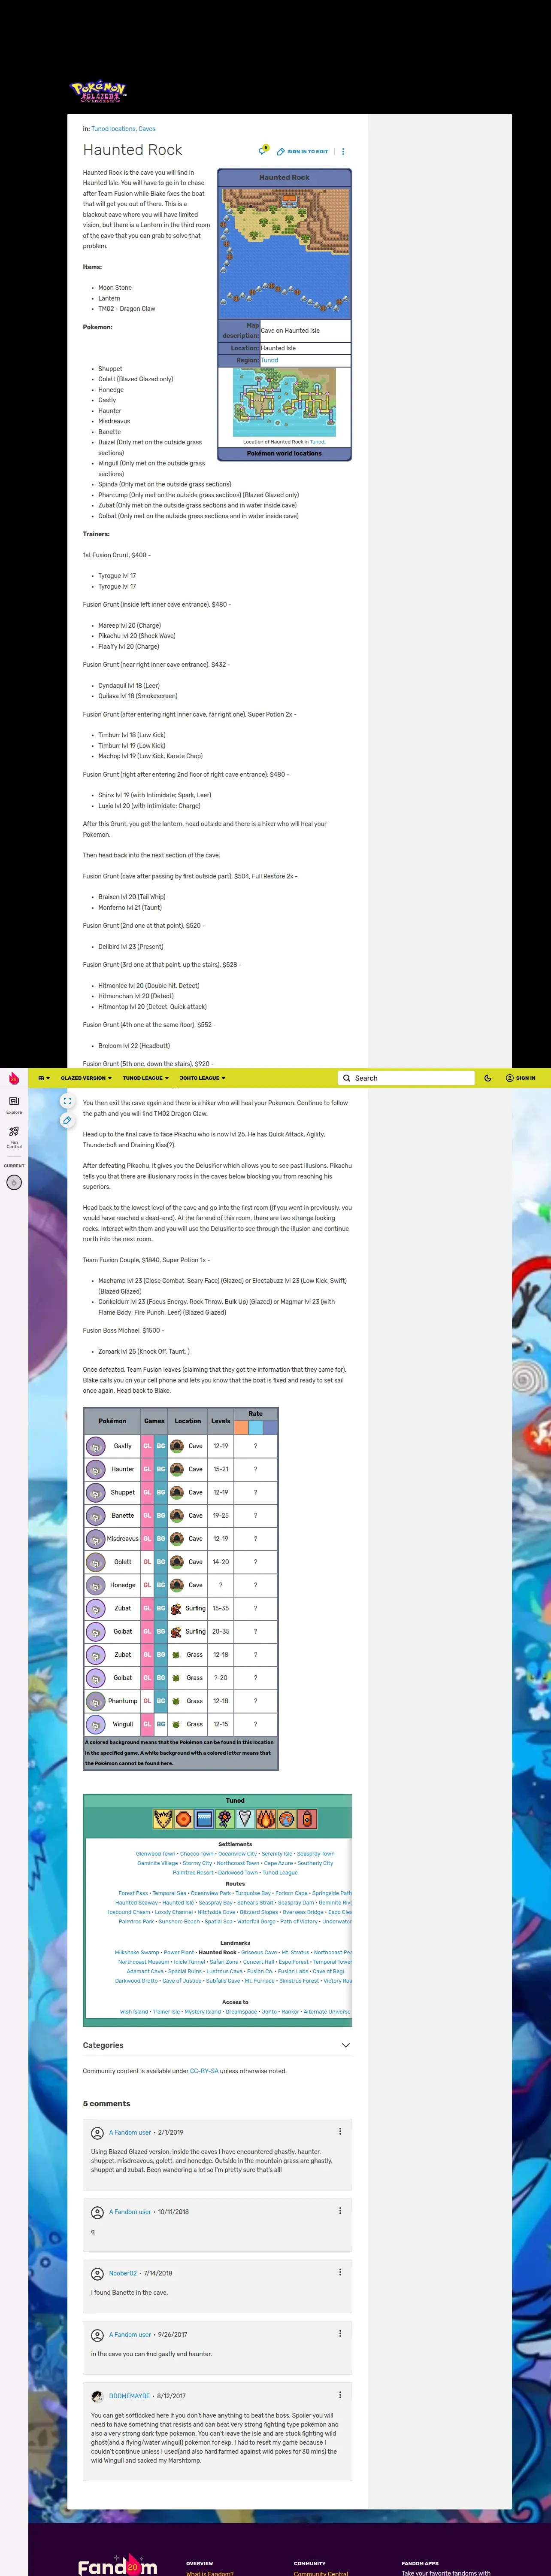Open the Chocco Town settlement link
Screen dimensions: 551x2576
(x=197, y=1854)
